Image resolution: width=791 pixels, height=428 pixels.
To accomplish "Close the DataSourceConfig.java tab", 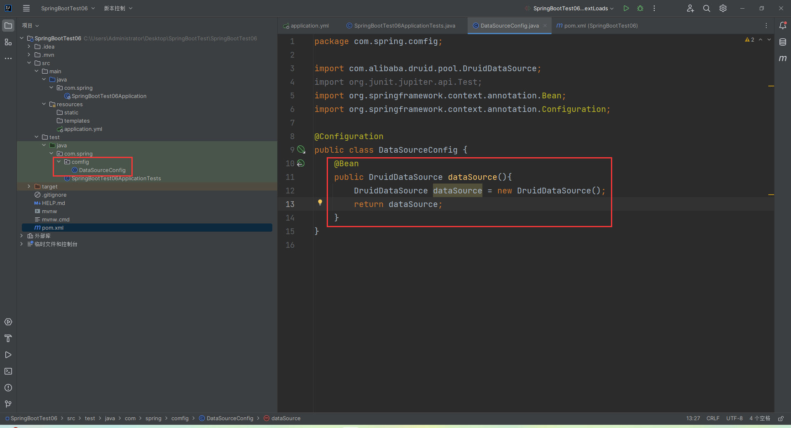I will coord(545,26).
